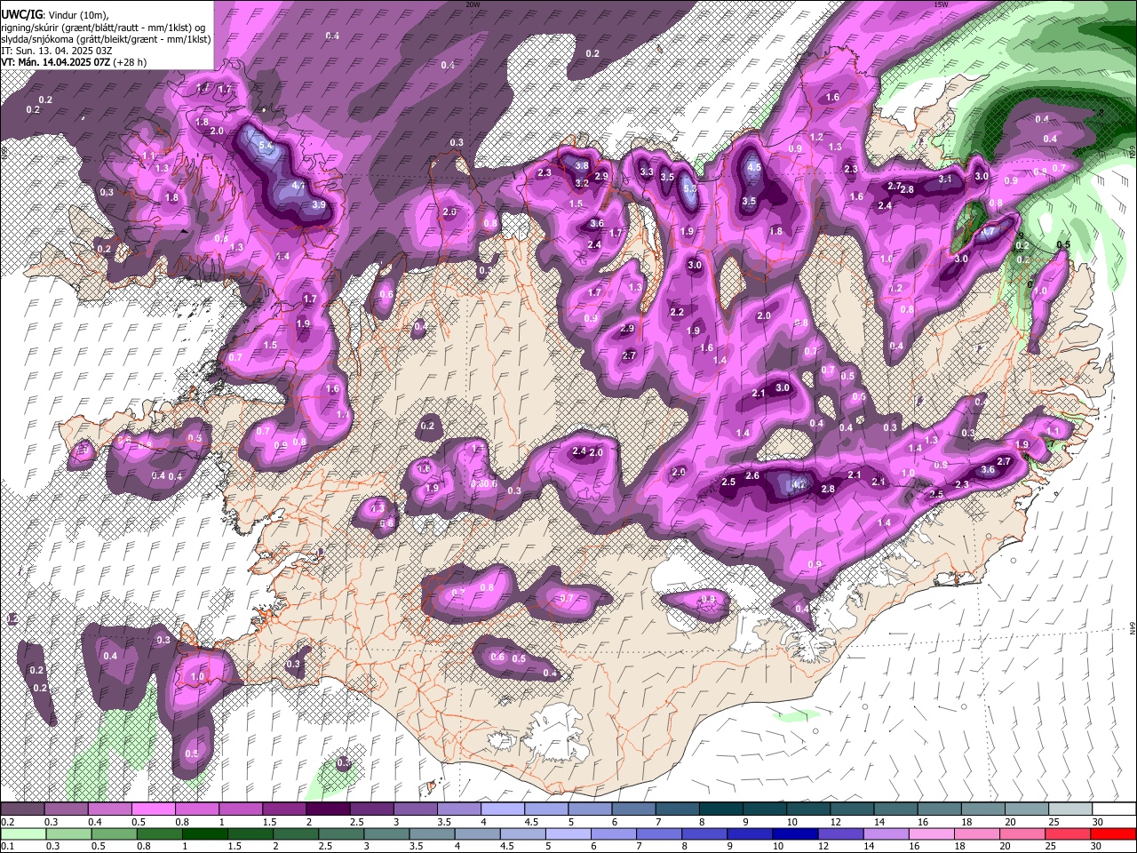Click the 20W longitude label
Image resolution: width=1137 pixels, height=853 pixels.
pos(473,4)
